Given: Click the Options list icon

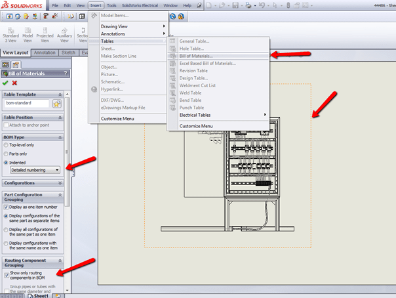Looking at the screenshot, I should [x=306, y=5].
